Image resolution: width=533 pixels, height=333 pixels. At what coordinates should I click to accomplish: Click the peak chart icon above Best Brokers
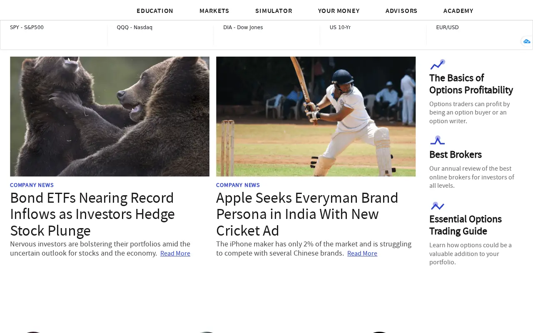point(437,140)
